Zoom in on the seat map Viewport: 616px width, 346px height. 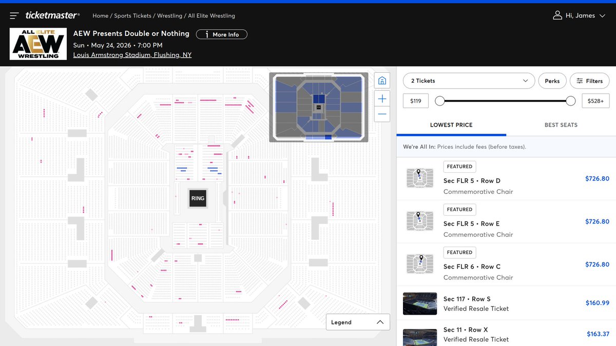point(382,98)
